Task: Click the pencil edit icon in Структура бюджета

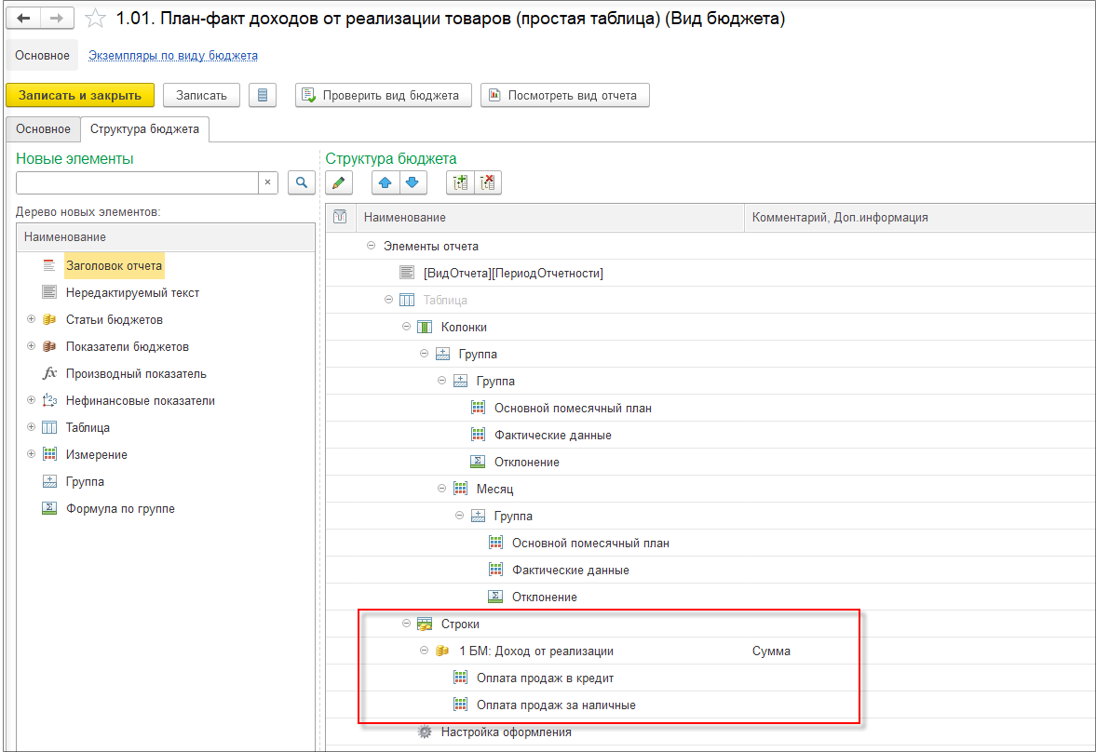Action: (x=339, y=183)
